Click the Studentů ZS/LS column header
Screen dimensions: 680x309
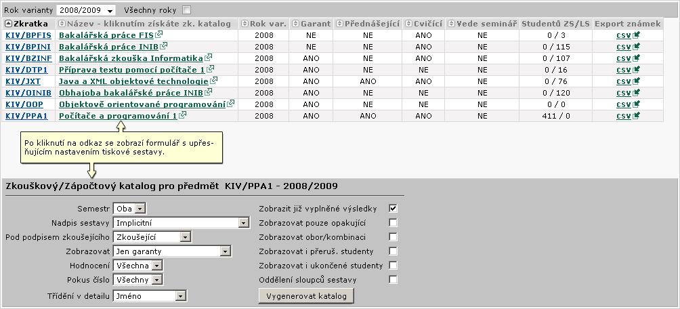(555, 24)
